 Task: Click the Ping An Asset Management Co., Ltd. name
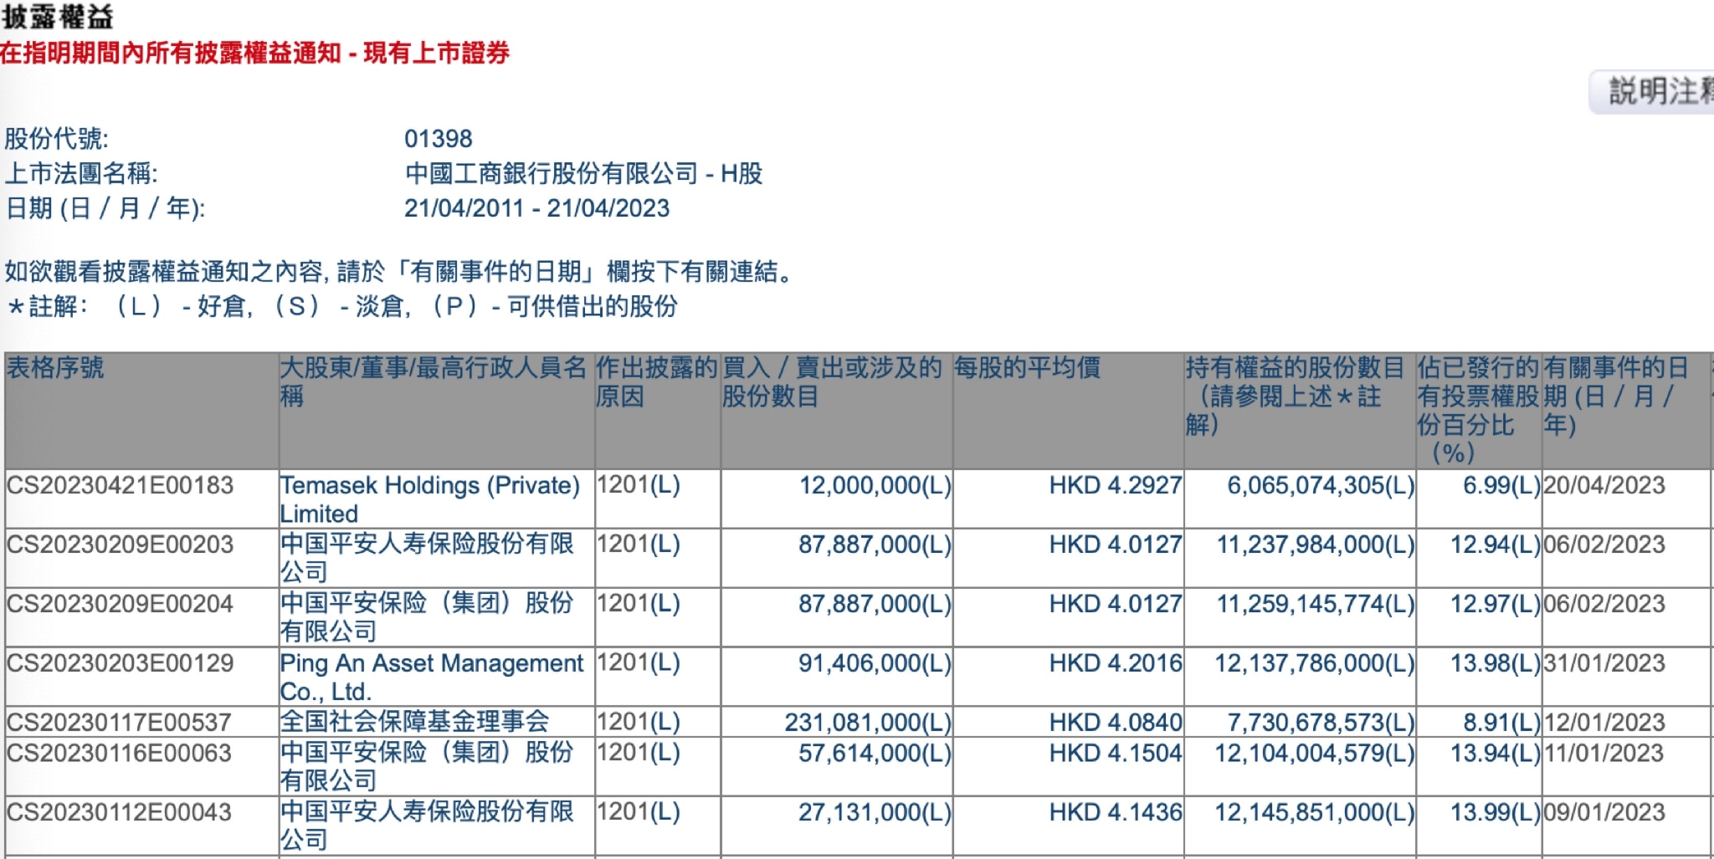pos(432,677)
